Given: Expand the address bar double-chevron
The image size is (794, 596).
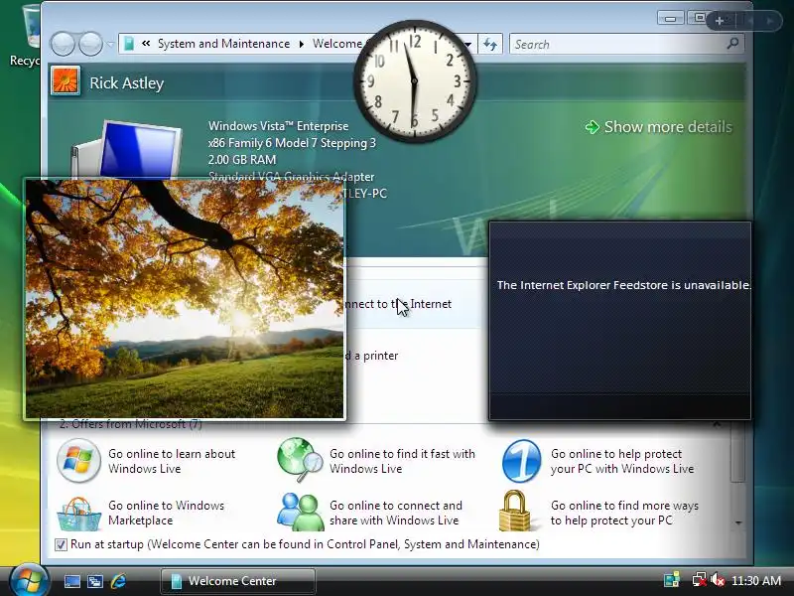Looking at the screenshot, I should click(x=146, y=44).
